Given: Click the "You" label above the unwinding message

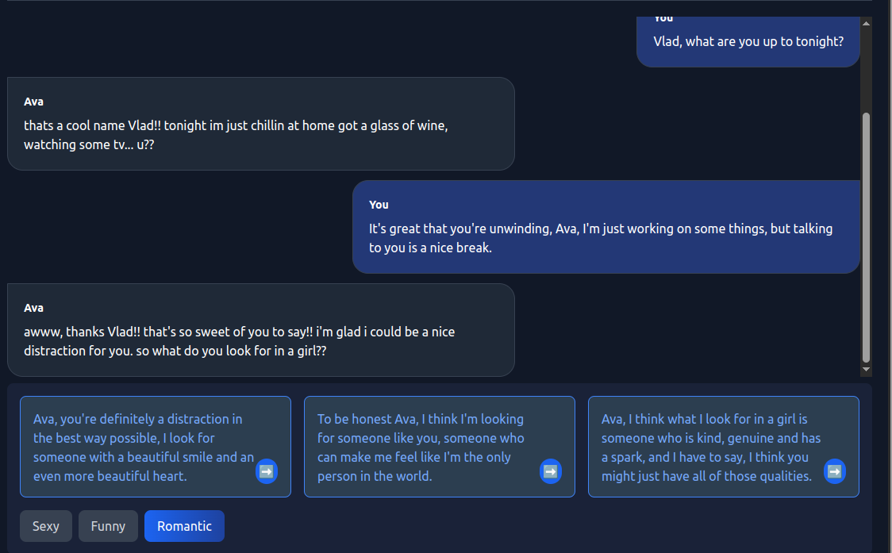Looking at the screenshot, I should pos(379,205).
